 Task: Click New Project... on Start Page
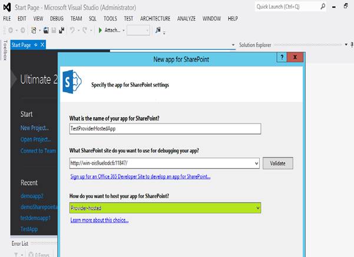[x=35, y=128]
